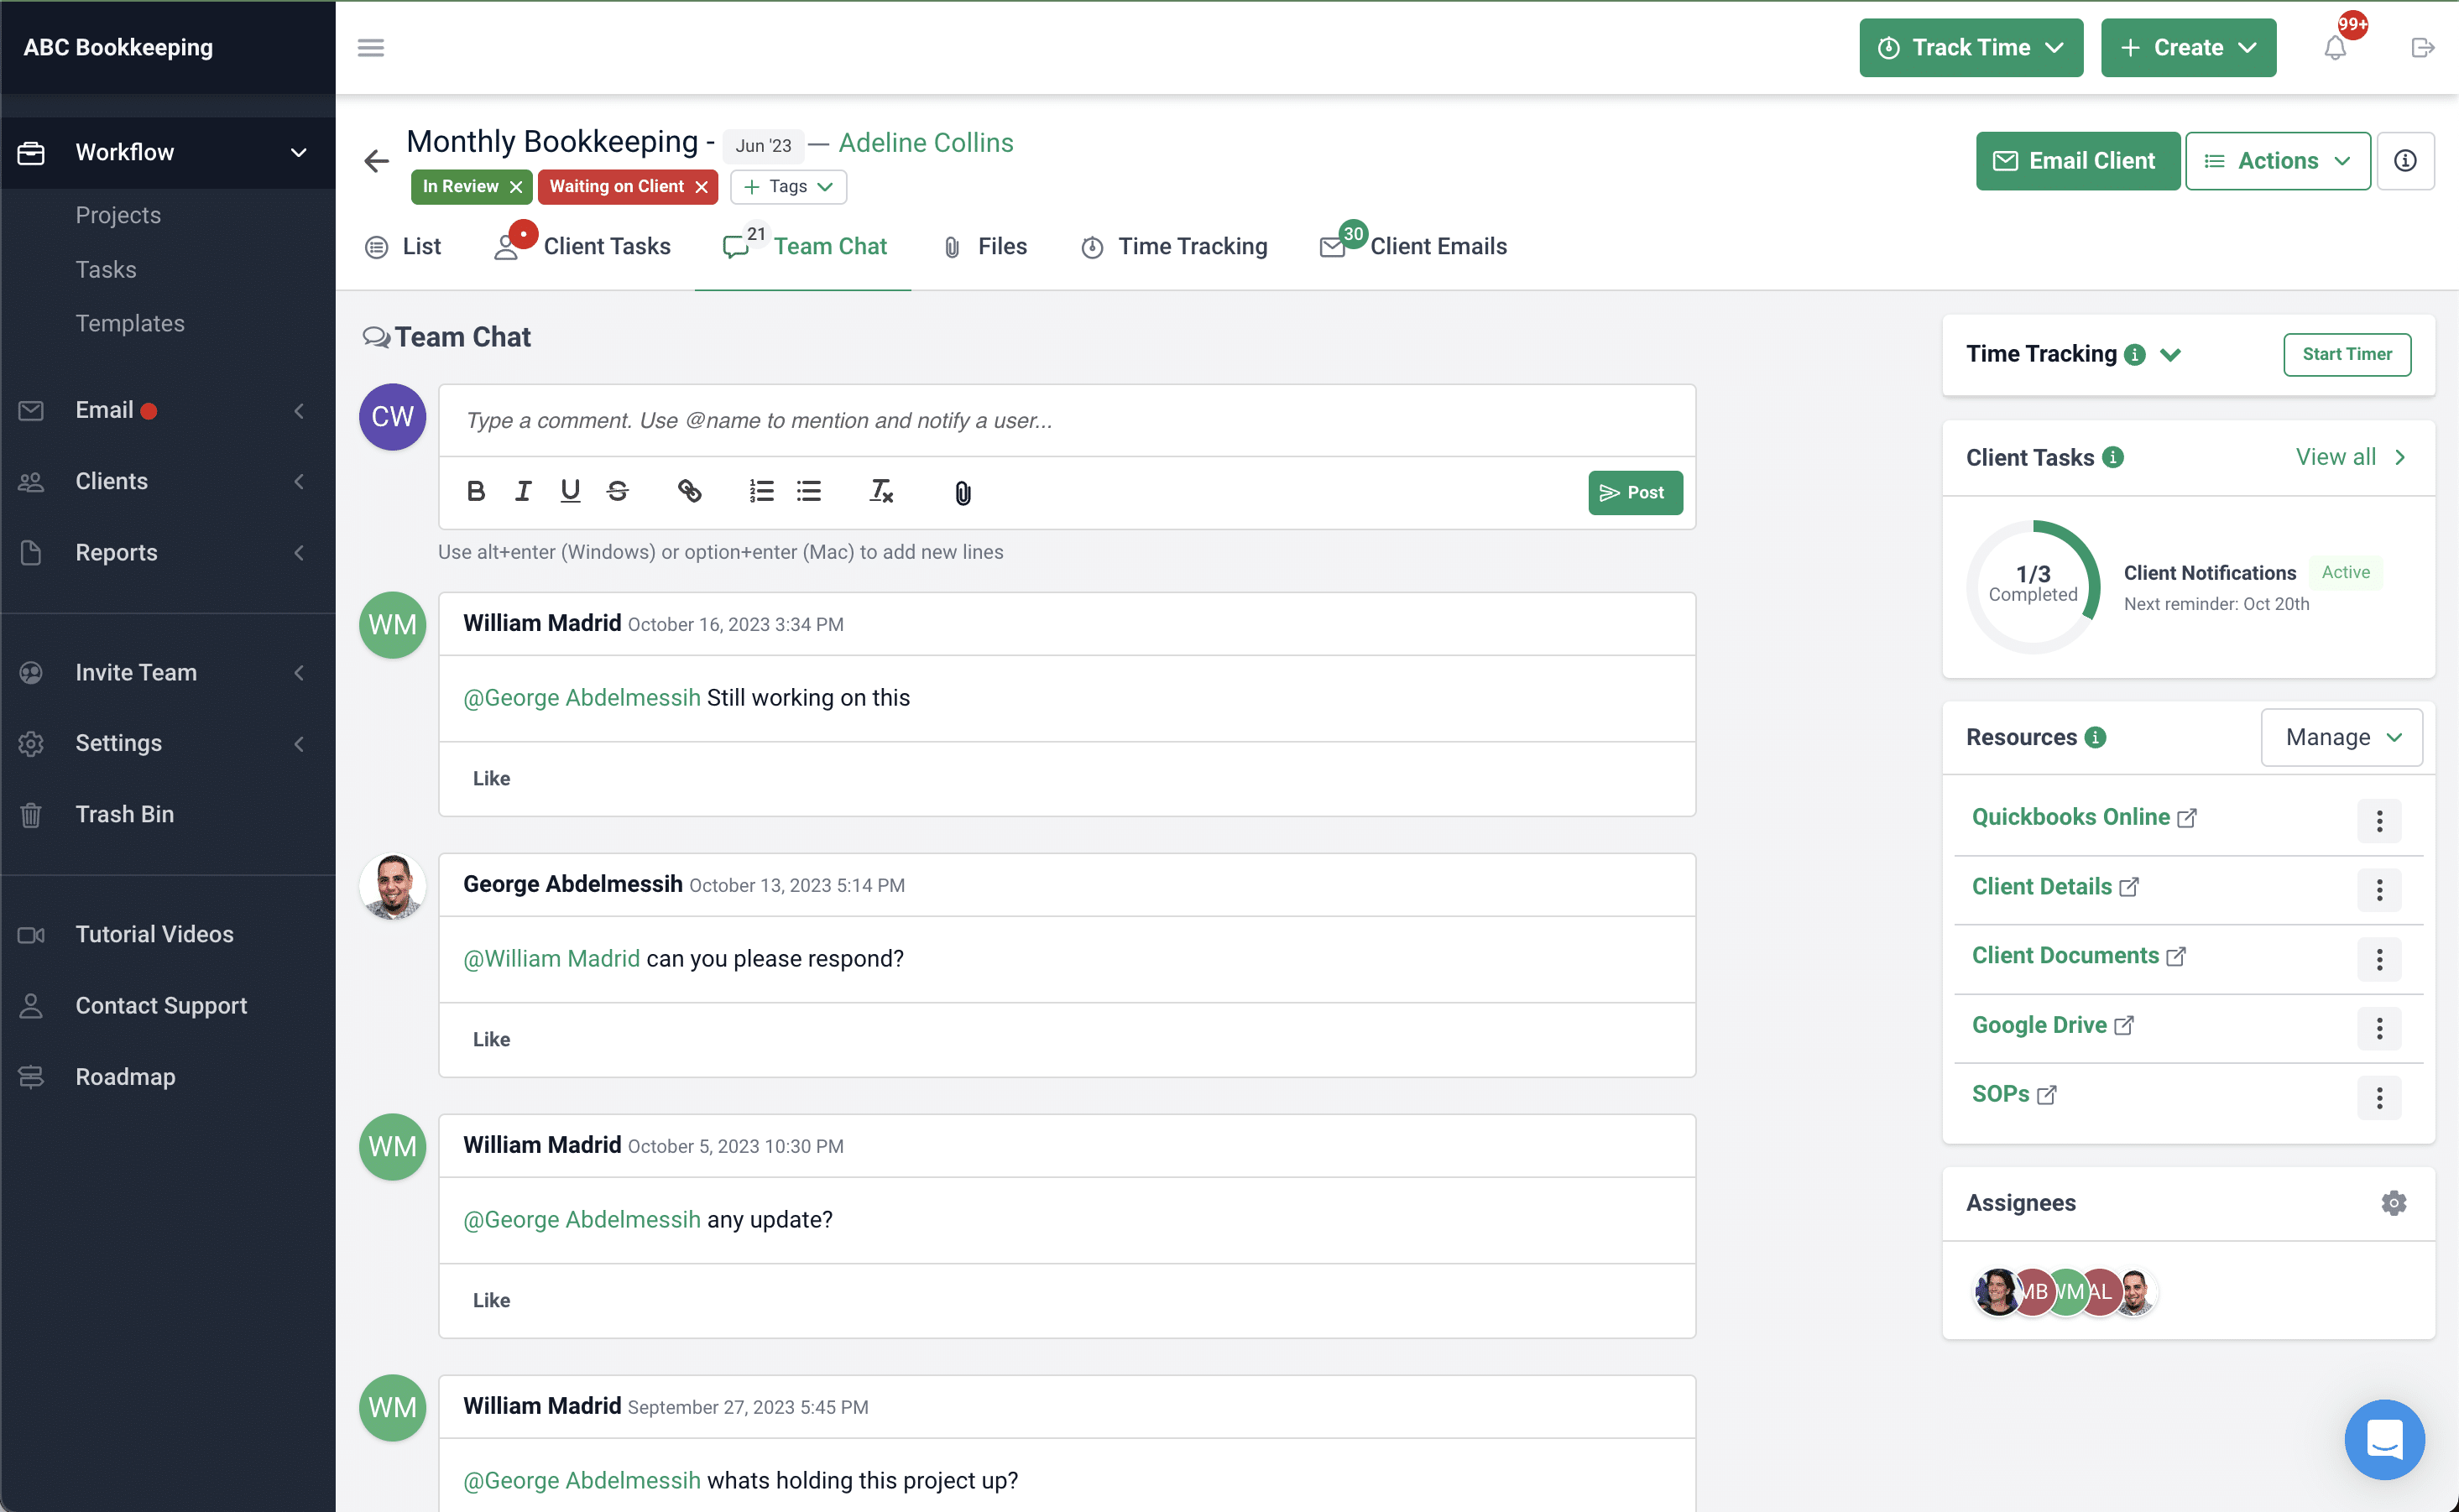Expand the Tags dropdown selector
This screenshot has width=2459, height=1512.
click(787, 185)
